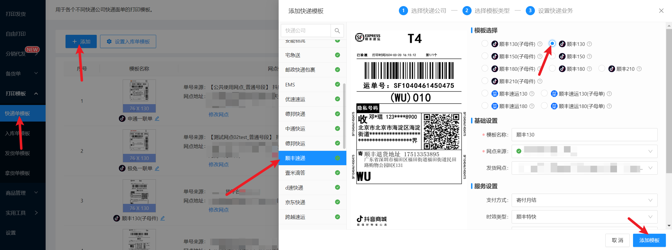Click the gear icon on 设置入库单模板

(109, 41)
